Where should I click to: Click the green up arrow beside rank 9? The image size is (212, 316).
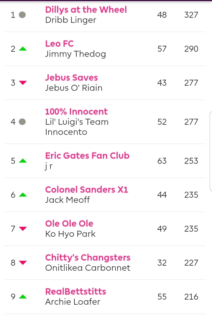[x=23, y=296]
